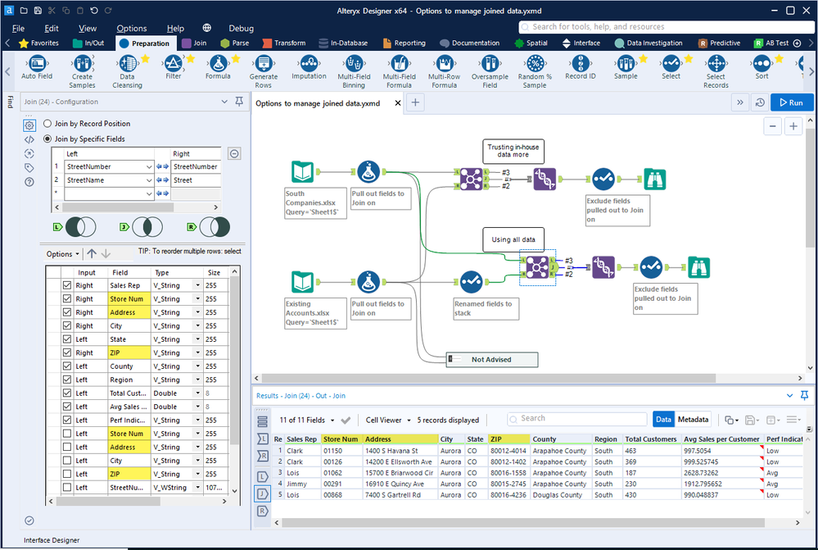The width and height of the screenshot is (818, 550).
Task: Switch to the Transform tool category
Action: pos(284,43)
